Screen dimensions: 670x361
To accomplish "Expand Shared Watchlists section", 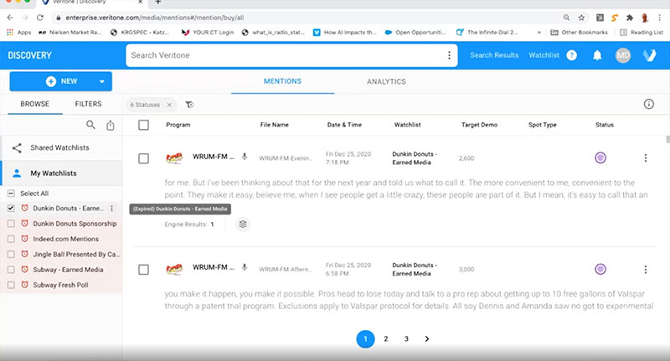I will (62, 147).
